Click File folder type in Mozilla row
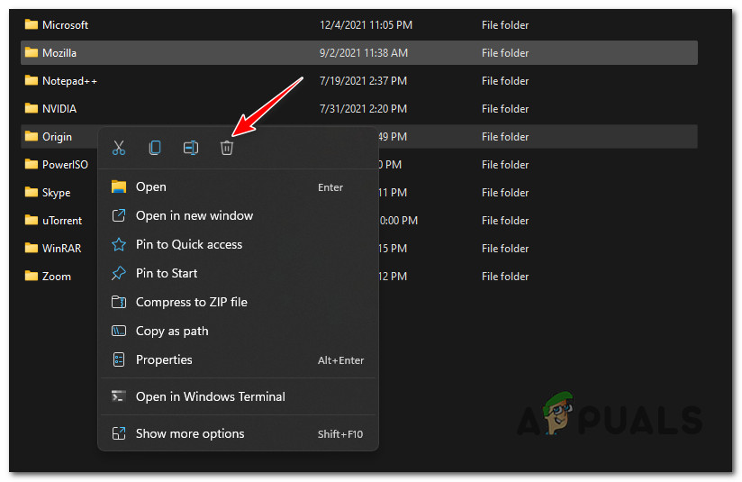The height and width of the screenshot is (482, 742). coord(505,53)
